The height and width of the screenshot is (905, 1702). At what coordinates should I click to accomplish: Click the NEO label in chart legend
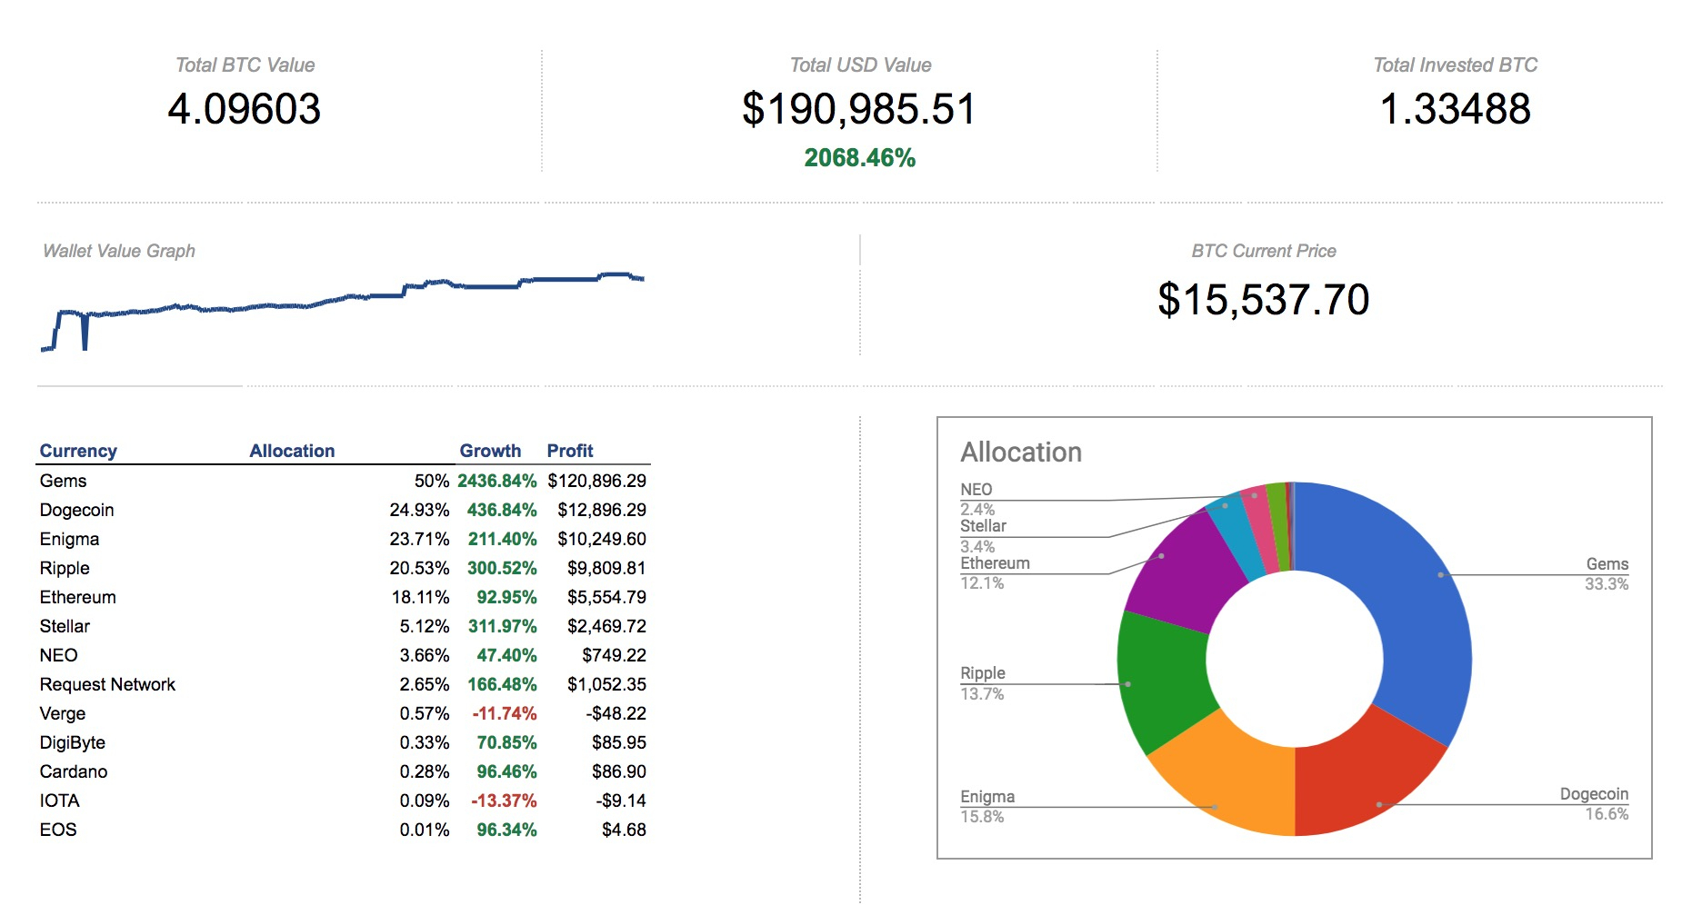pyautogui.click(x=976, y=490)
